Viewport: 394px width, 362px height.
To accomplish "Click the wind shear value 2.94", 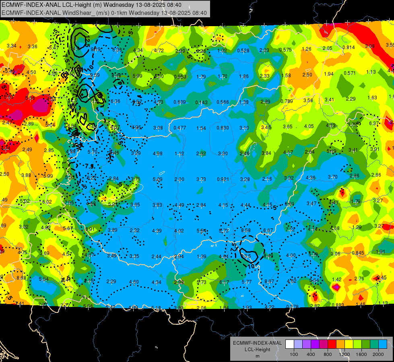I will [179, 257].
